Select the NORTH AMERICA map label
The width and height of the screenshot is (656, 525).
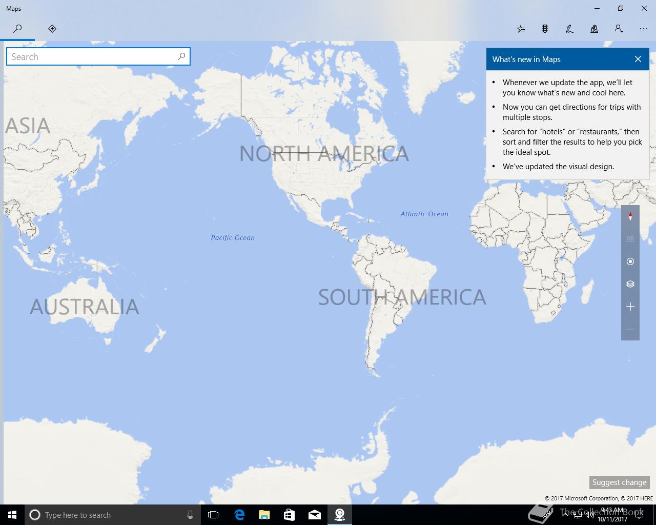324,154
